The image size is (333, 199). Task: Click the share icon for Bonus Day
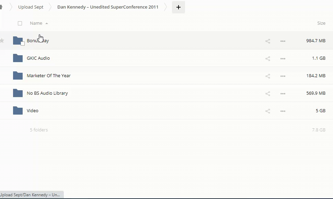268,41
